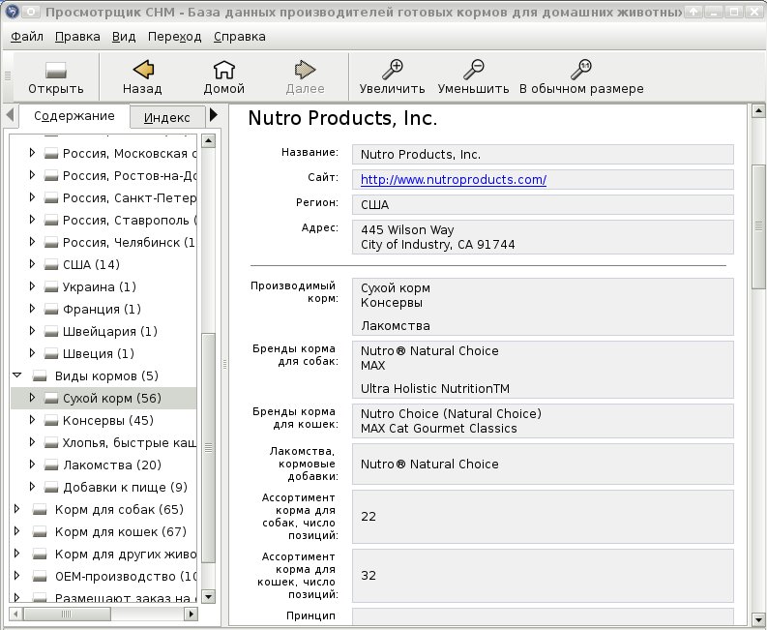Click book icon beside Виды кормов (5)
The image size is (767, 630).
[x=40, y=375]
